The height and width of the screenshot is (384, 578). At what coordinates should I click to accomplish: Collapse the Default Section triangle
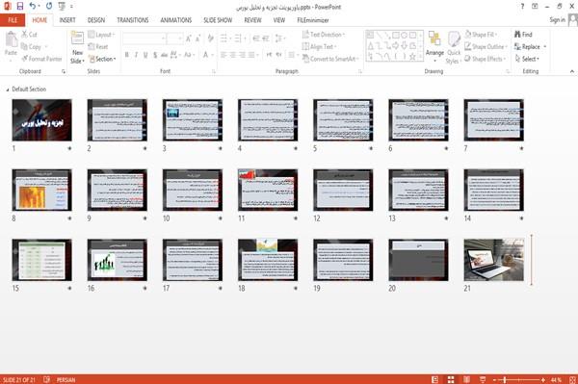[8, 90]
